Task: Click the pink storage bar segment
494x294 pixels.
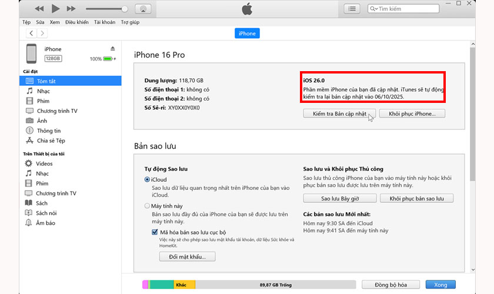Action: click(x=145, y=285)
